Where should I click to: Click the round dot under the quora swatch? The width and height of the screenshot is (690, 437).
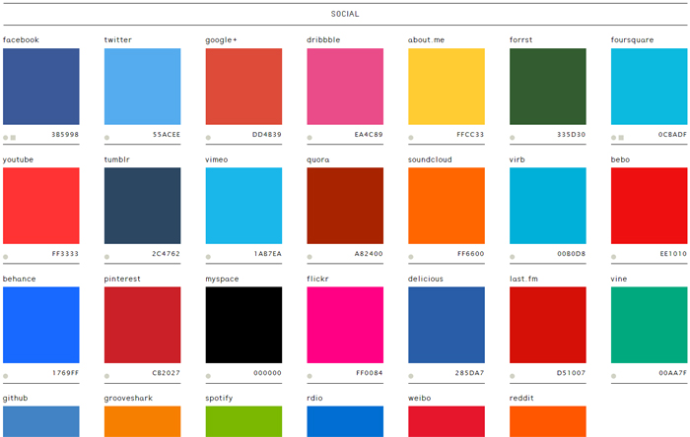[310, 257]
